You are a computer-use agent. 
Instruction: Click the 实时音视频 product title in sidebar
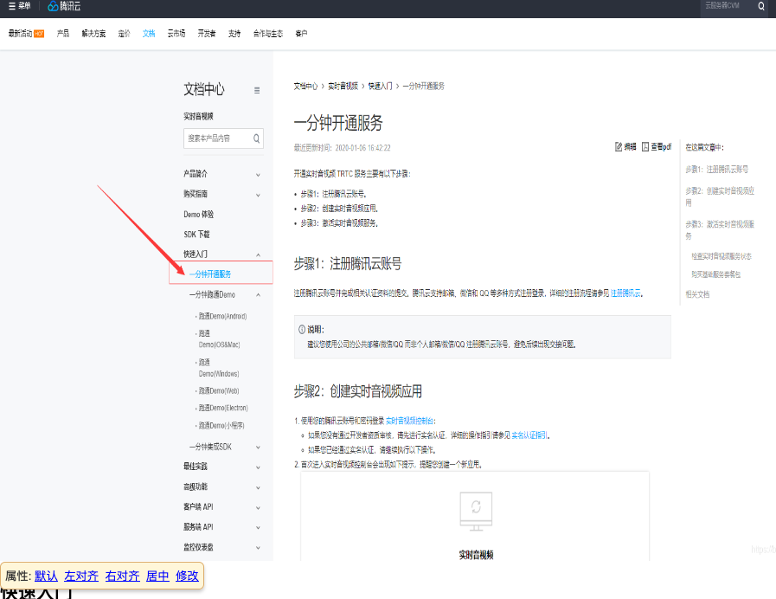198,116
